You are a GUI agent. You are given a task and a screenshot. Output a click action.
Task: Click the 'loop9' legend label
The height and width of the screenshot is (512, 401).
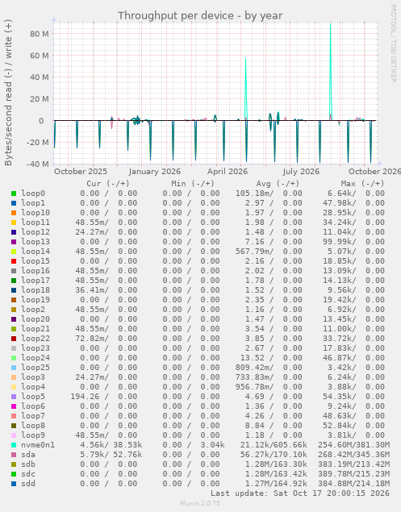[33, 435]
